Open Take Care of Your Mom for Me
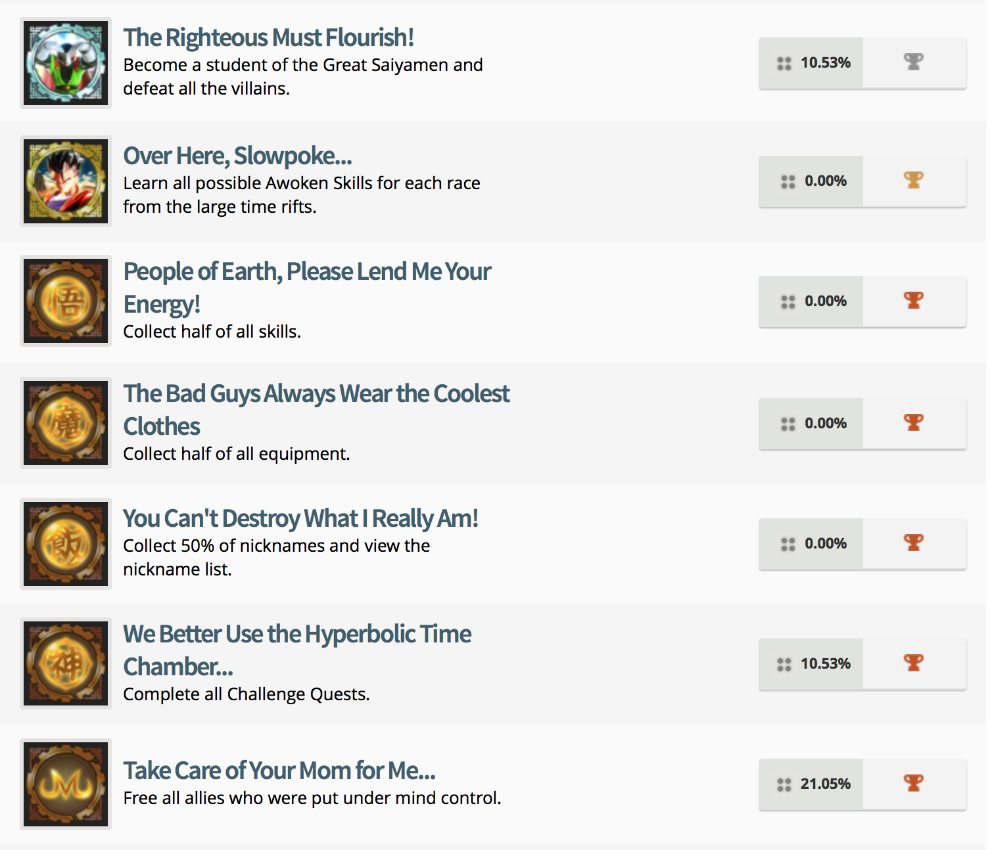The width and height of the screenshot is (990, 850). (279, 771)
